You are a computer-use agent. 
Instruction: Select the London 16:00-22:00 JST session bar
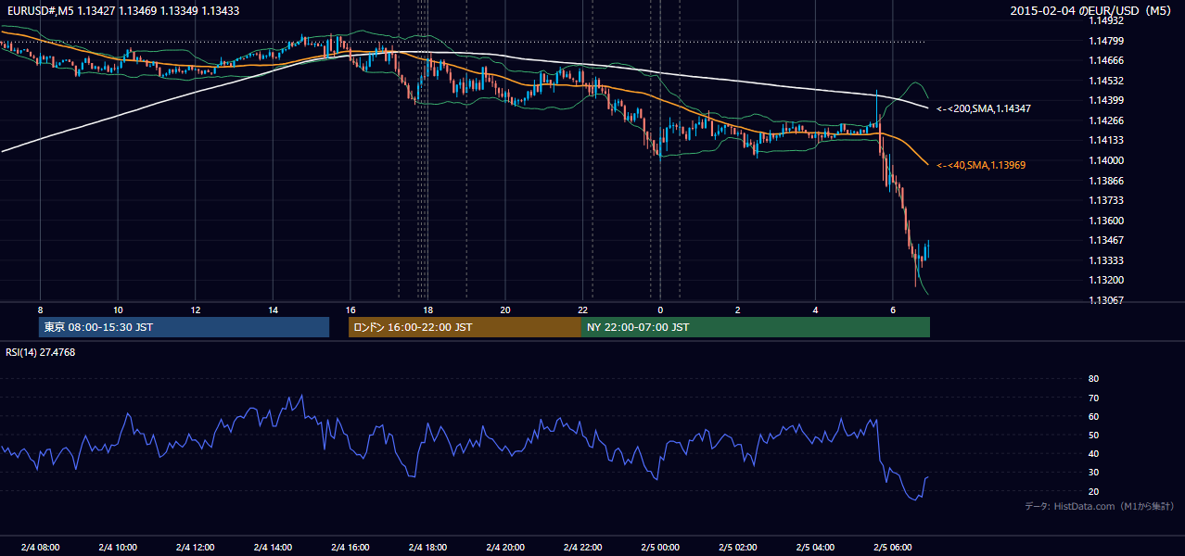point(465,327)
